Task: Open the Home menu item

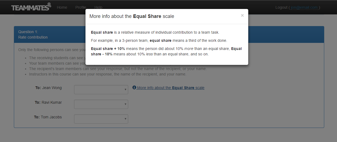Action: pos(62,7)
